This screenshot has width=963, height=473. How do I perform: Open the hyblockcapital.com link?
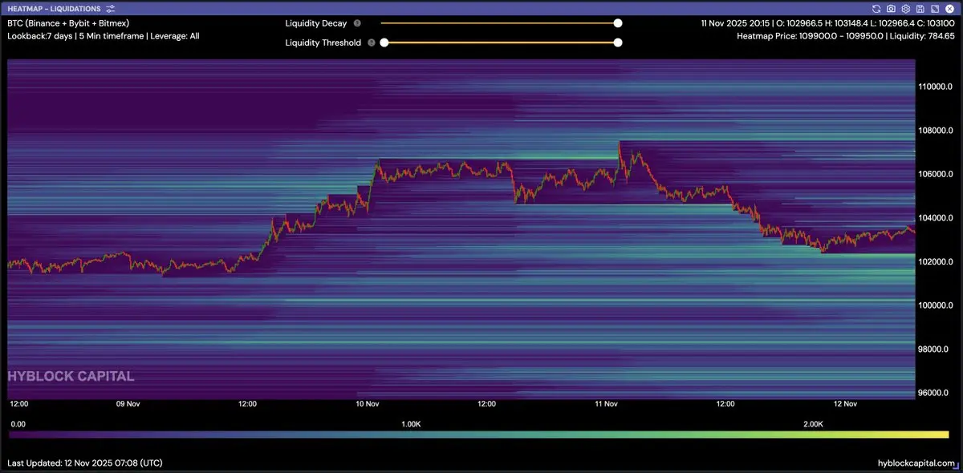[x=916, y=463]
